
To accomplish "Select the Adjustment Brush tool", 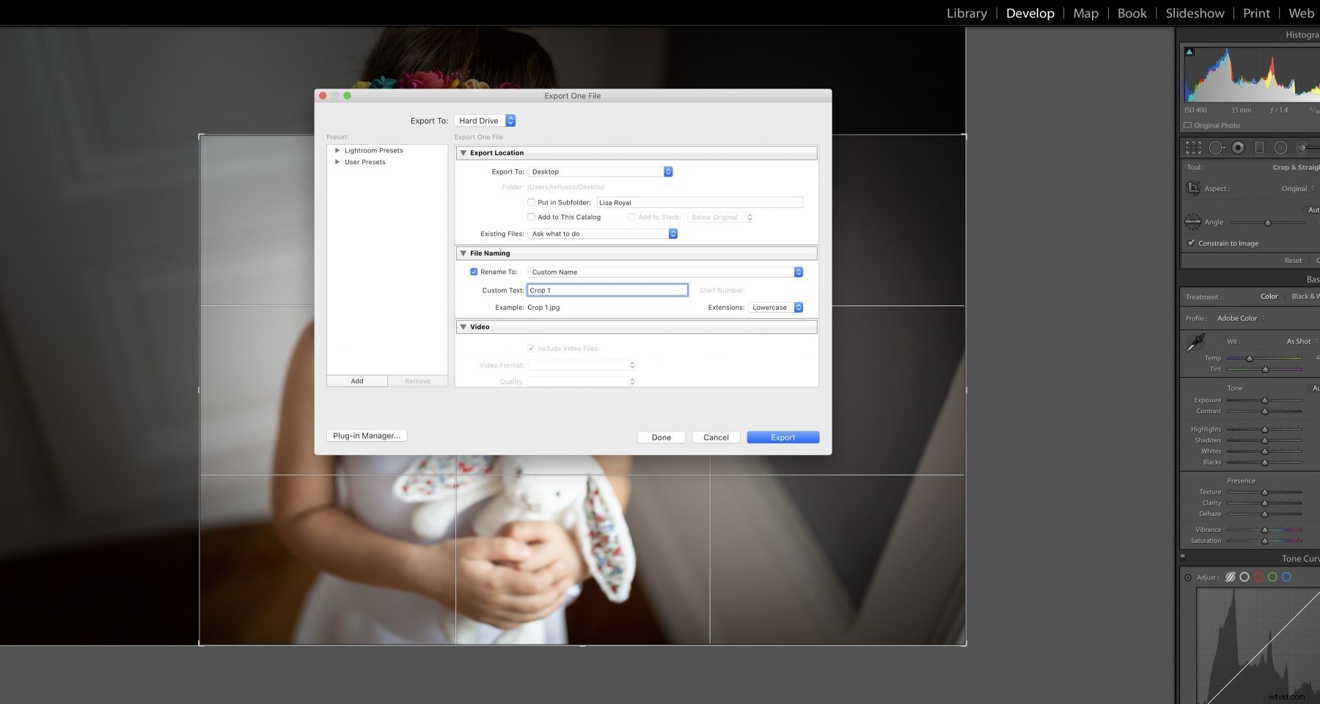I will (1303, 147).
